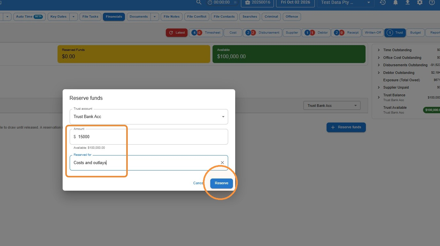Open the Trust account dropdown in dialog
Viewport: 440px width, 246px height.
pyautogui.click(x=149, y=117)
